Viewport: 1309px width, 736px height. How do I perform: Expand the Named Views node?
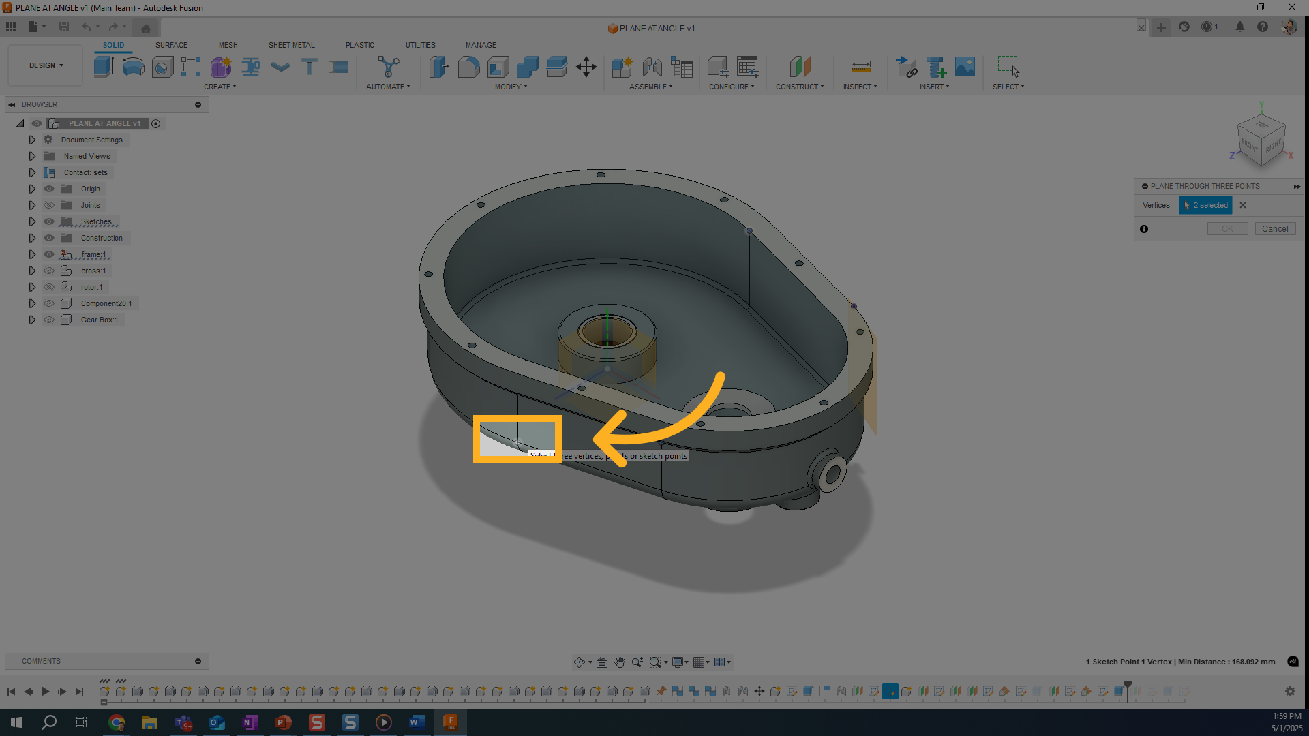(32, 156)
